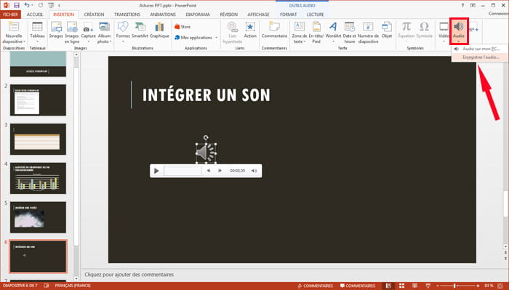Click audio player volume icon

[254, 171]
